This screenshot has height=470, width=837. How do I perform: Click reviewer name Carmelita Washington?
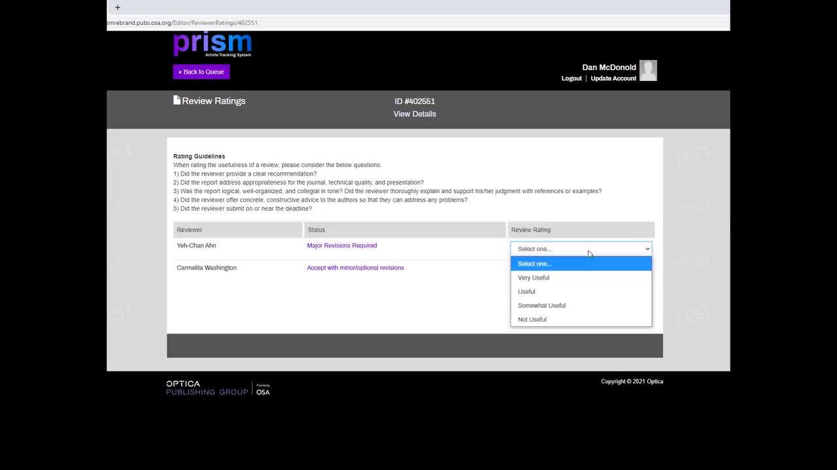tap(207, 268)
